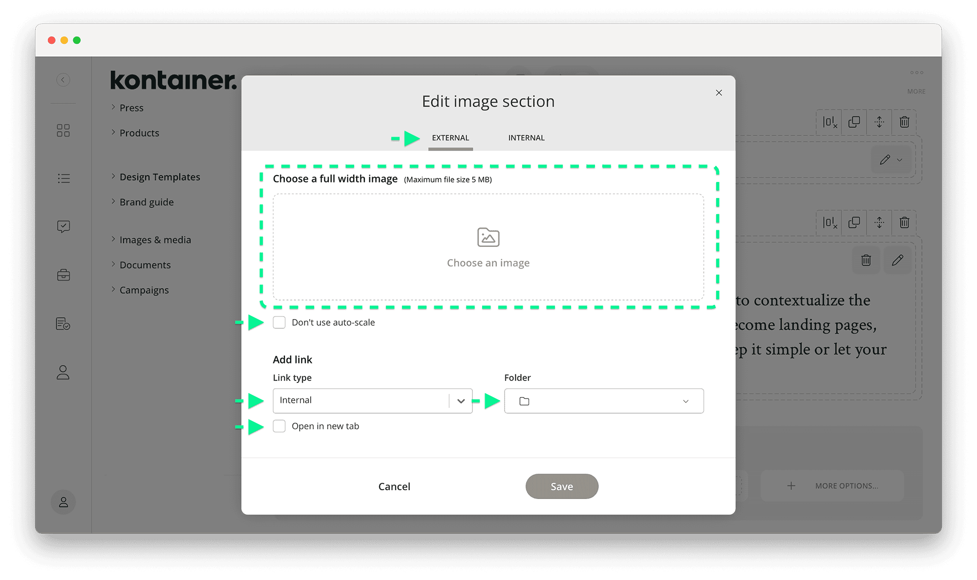This screenshot has height=580, width=977.
Task: Save the image section changes
Action: click(x=561, y=486)
